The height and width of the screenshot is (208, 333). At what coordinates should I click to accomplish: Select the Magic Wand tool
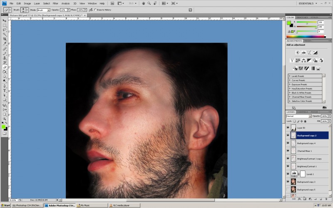click(5, 35)
